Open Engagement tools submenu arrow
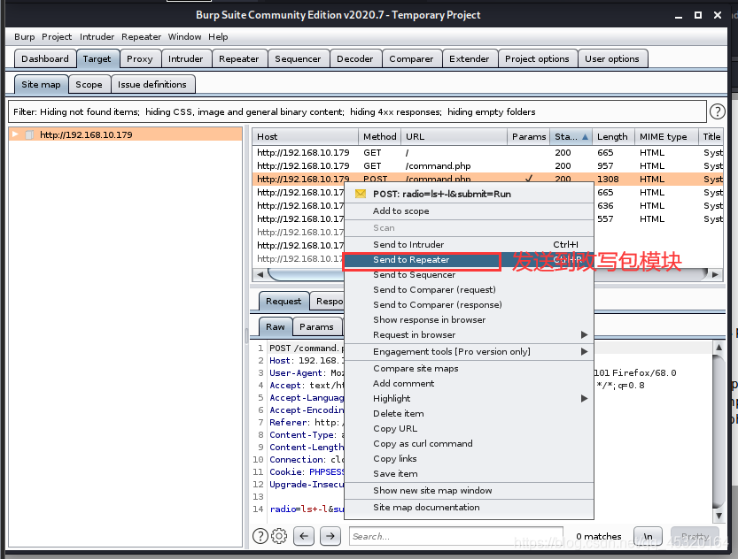This screenshot has height=559, width=738. tap(584, 352)
